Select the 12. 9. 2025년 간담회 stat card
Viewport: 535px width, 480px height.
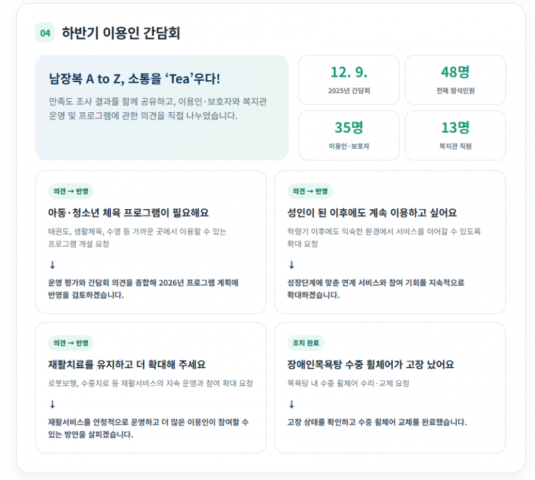pyautogui.click(x=349, y=80)
